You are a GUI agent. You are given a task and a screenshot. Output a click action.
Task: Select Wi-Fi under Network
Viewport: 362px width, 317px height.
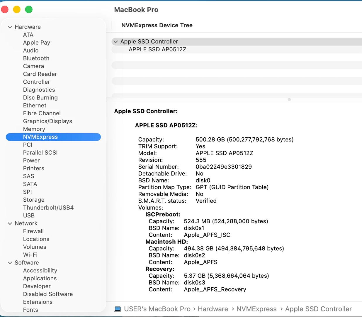pyautogui.click(x=30, y=255)
